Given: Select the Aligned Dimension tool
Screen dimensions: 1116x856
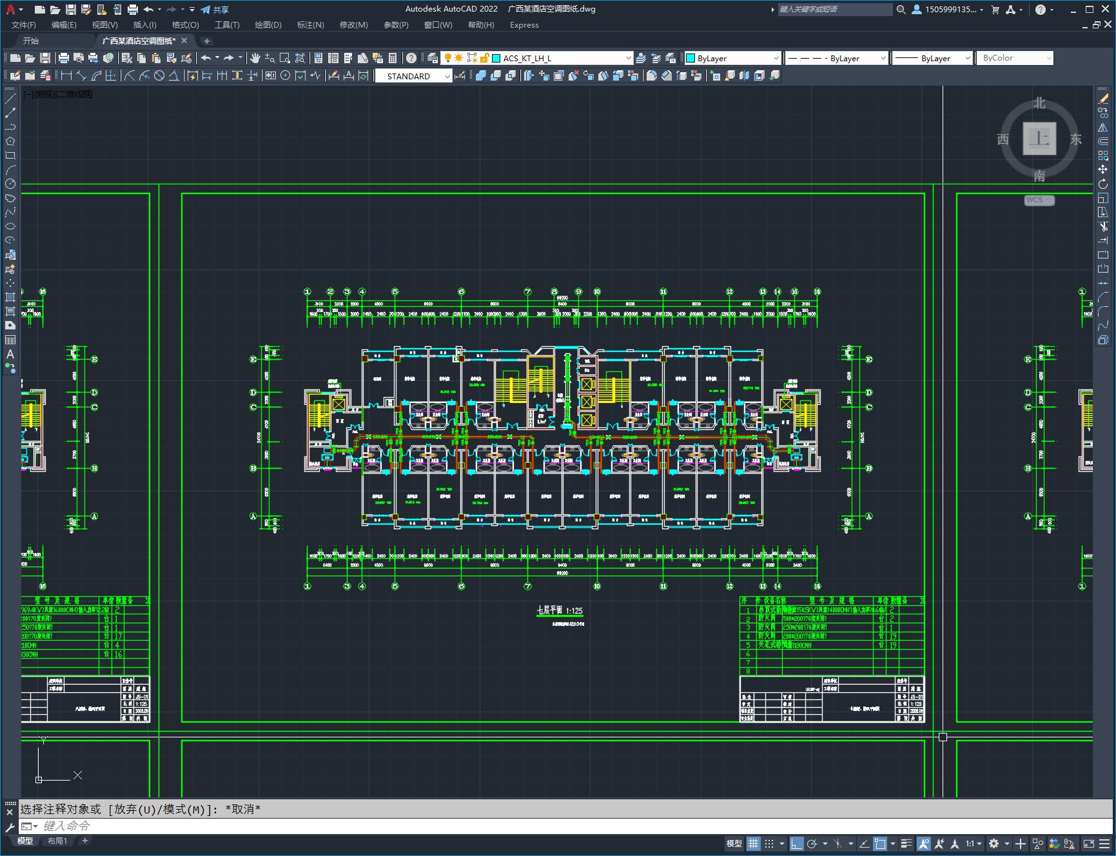Looking at the screenshot, I should click(81, 76).
